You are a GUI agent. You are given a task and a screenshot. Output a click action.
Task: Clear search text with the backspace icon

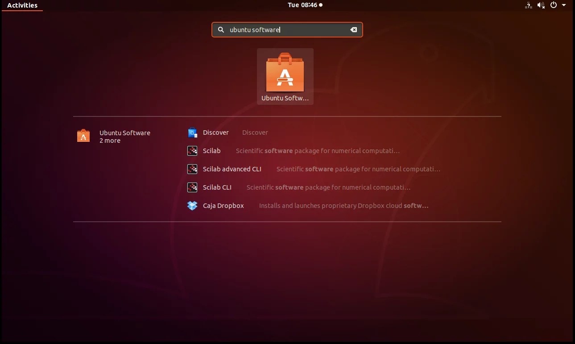point(353,29)
